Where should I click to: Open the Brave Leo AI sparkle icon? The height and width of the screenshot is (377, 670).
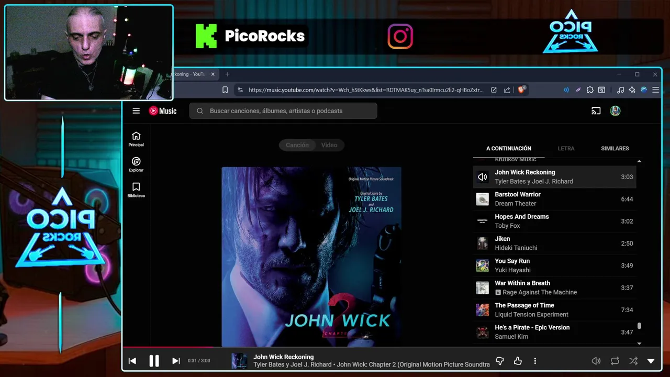(632, 90)
